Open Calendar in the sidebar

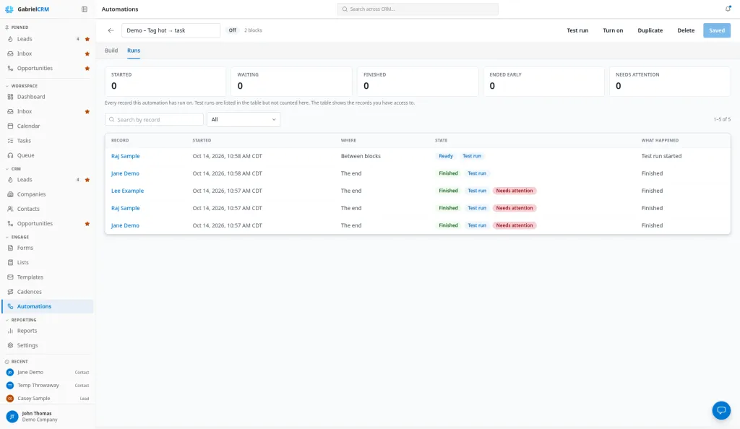pos(47,126)
